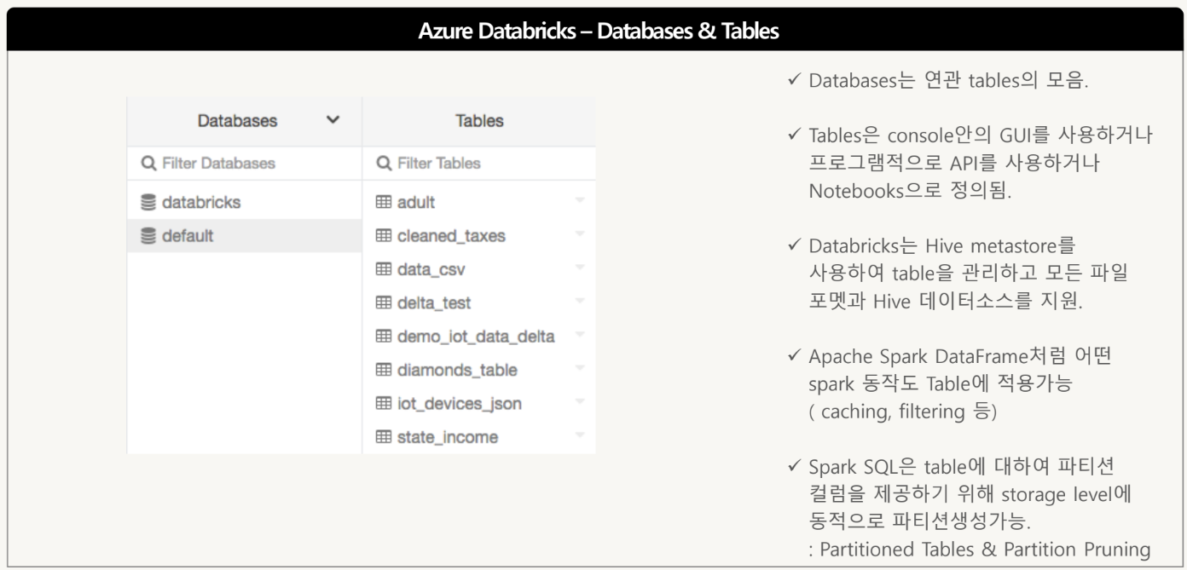Viewport: 1187px width, 570px height.
Task: Open the diamonds_table entry
Action: [457, 371]
